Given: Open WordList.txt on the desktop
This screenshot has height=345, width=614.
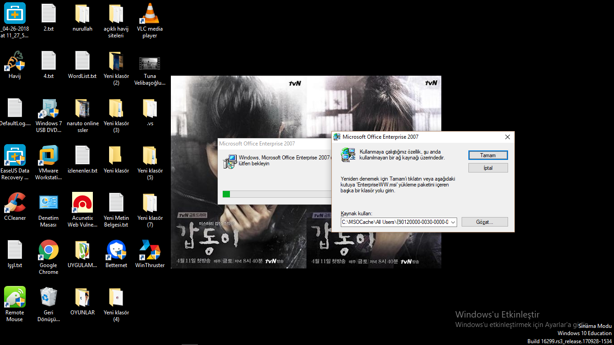Looking at the screenshot, I should 82,65.
